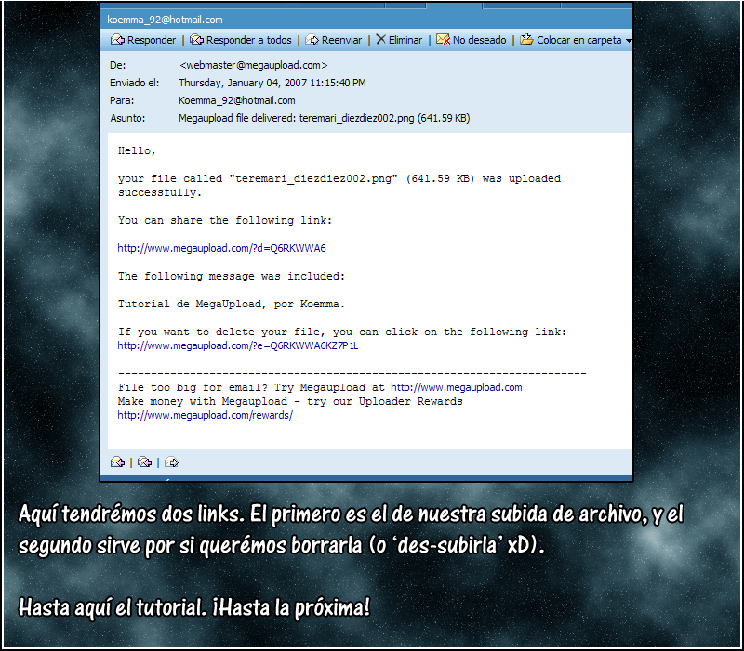This screenshot has height=651, width=744.
Task: Click the bottom reply envelope icon
Action: [117, 462]
